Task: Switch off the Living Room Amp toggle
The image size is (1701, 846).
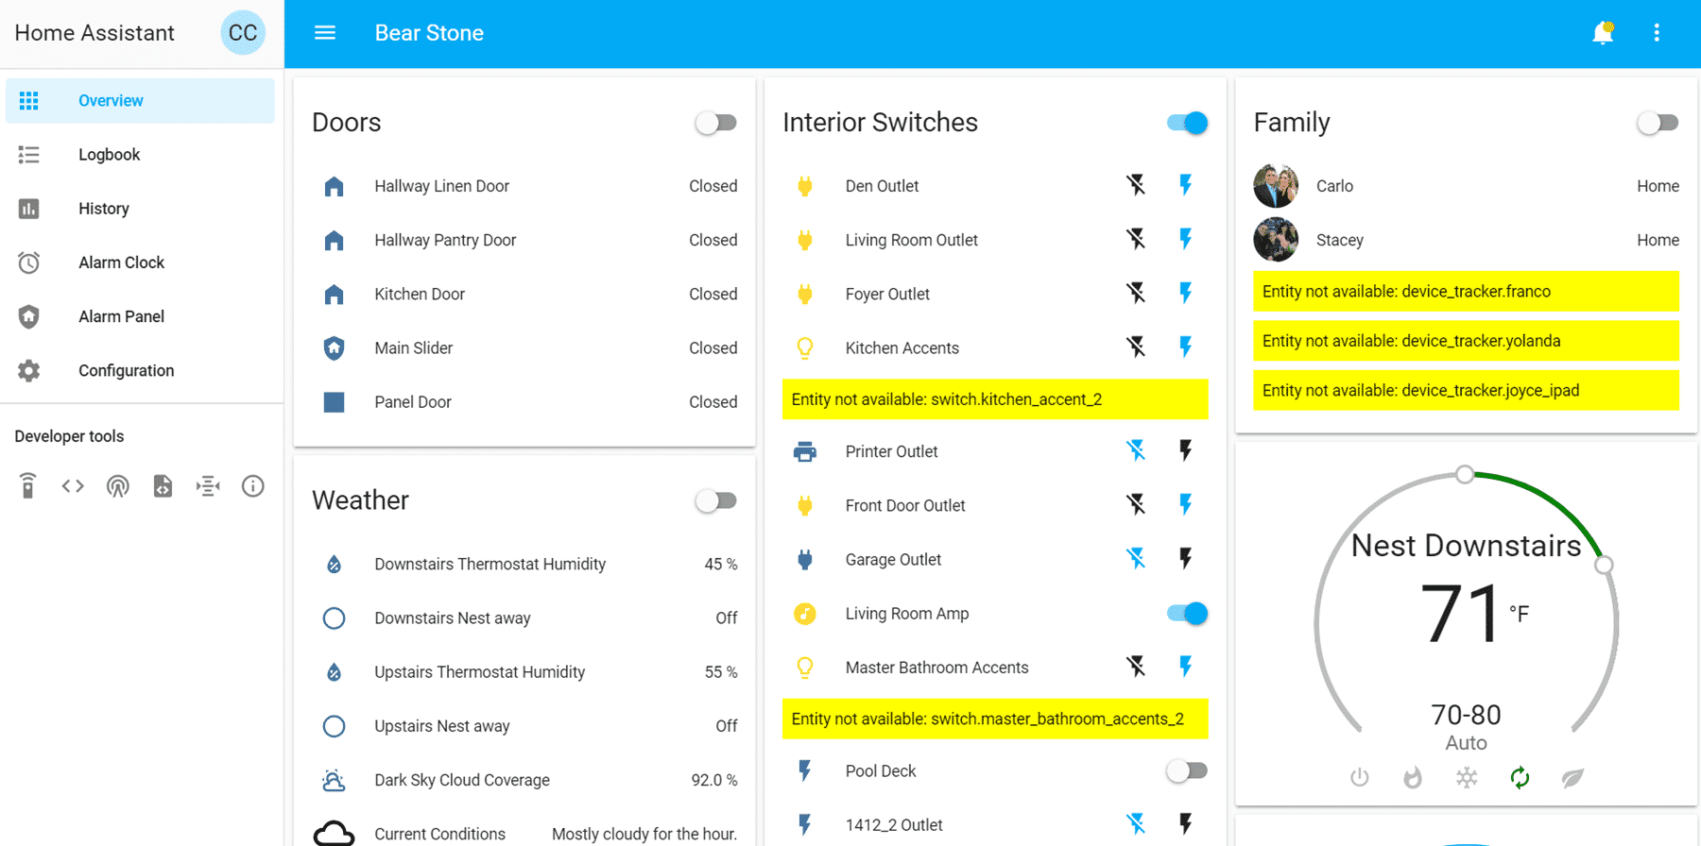Action: [1187, 614]
